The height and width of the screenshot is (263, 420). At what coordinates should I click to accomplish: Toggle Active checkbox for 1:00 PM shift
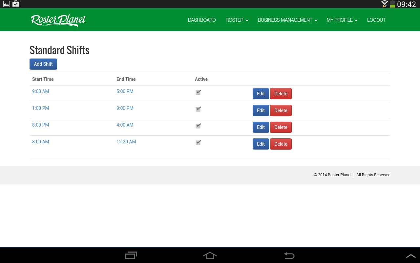(198, 109)
